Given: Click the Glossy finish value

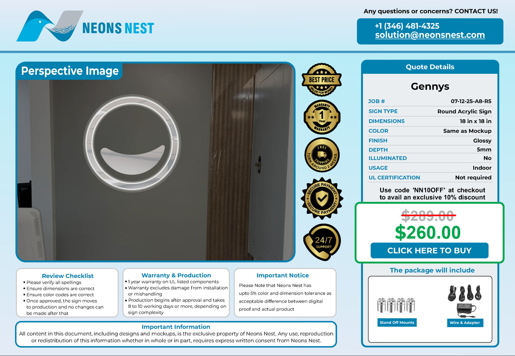Looking at the screenshot, I should coord(482,141).
